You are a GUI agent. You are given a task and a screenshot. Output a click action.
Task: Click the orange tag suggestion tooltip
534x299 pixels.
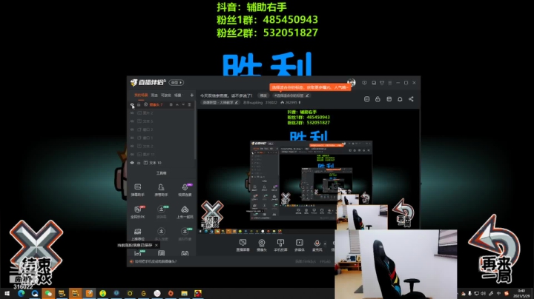[310, 87]
